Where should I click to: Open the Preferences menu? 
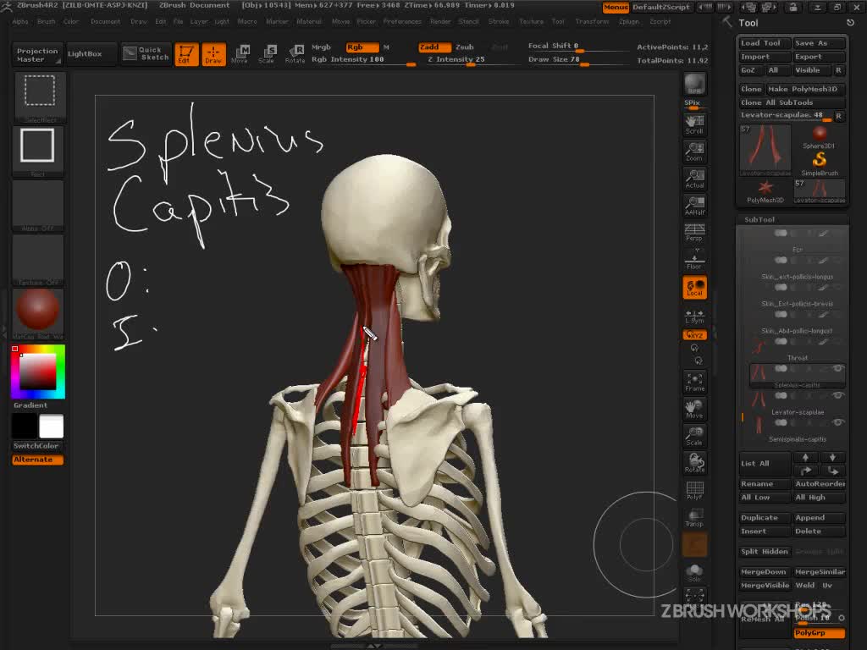[402, 21]
